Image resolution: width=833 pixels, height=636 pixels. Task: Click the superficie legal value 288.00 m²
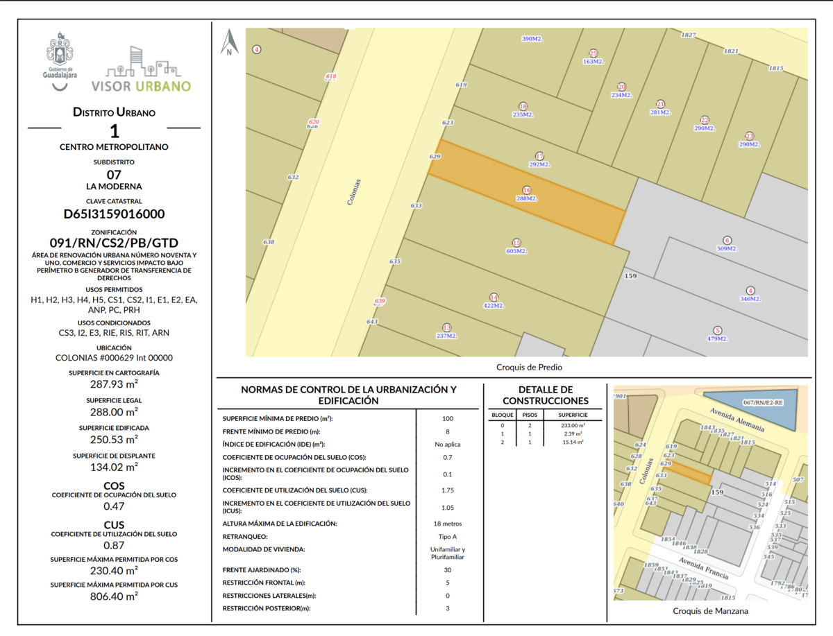(x=114, y=411)
